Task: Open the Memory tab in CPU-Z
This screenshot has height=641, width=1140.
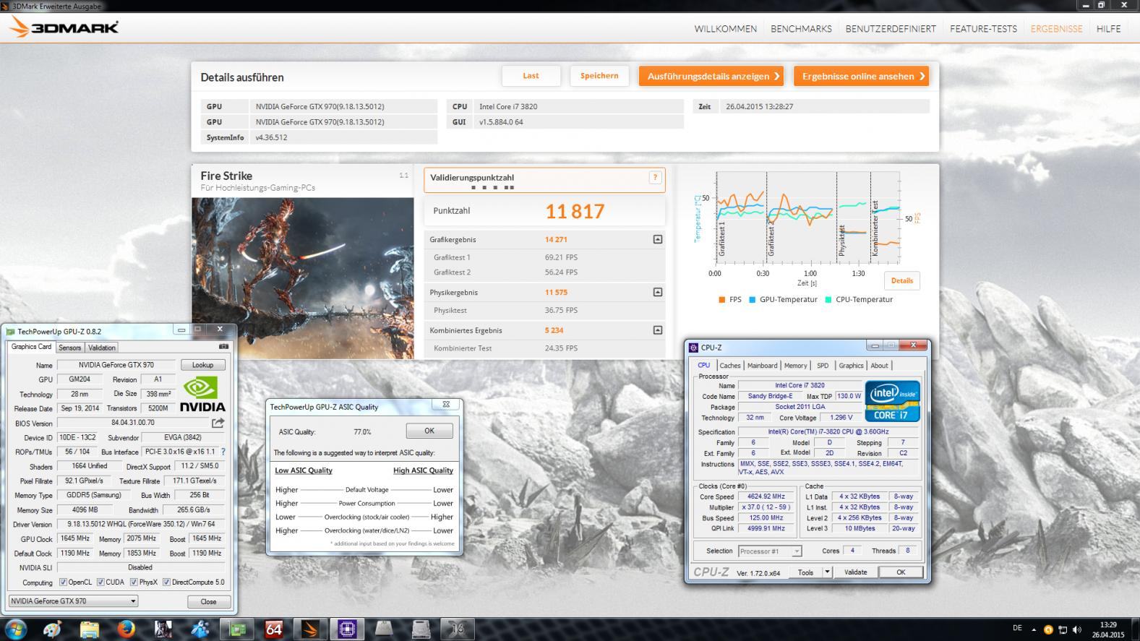Action: (795, 366)
